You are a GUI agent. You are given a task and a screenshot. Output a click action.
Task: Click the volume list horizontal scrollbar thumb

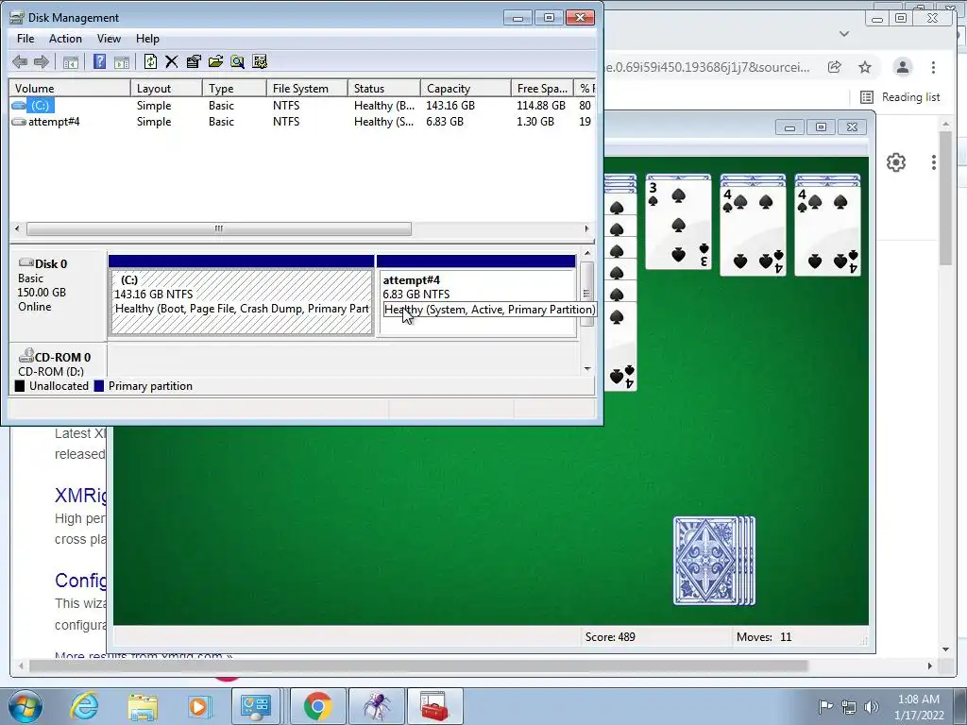point(219,228)
